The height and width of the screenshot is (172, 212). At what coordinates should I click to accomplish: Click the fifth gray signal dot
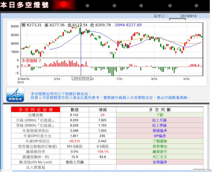point(196,5)
